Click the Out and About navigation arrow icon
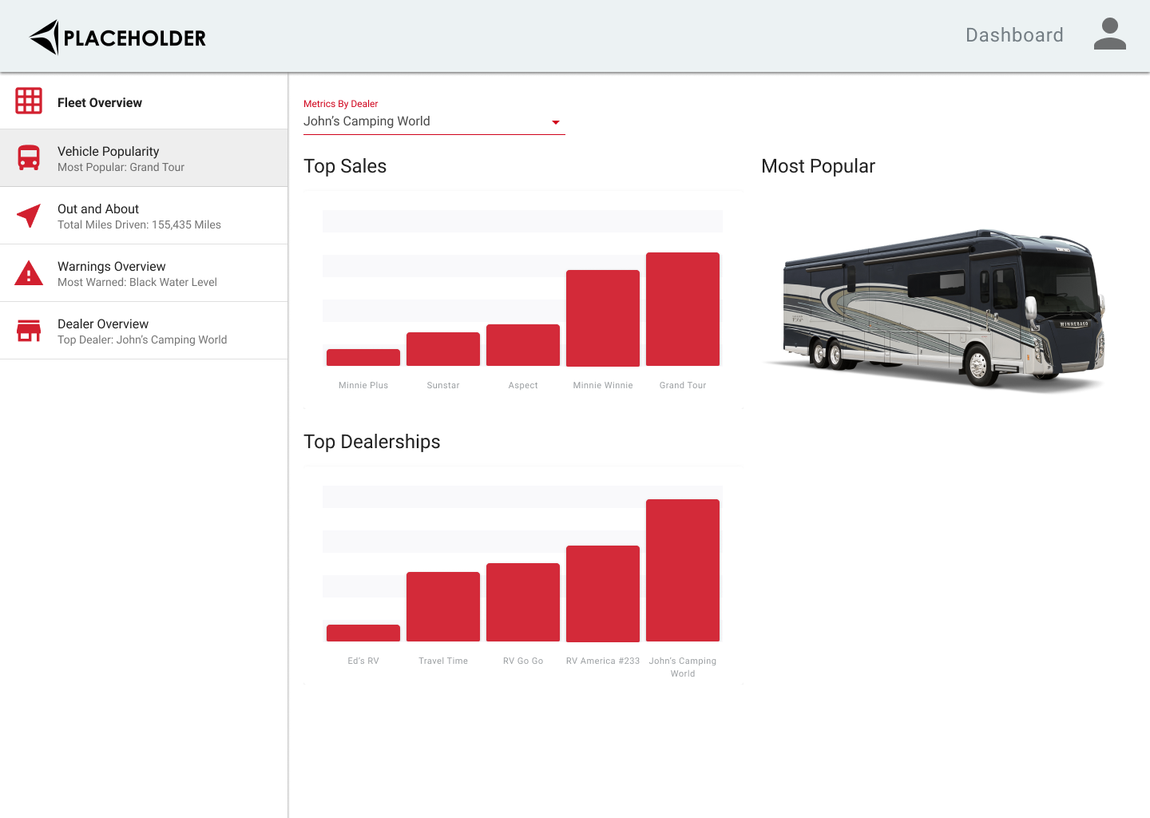Screen dimensions: 1150x818 [x=29, y=215]
